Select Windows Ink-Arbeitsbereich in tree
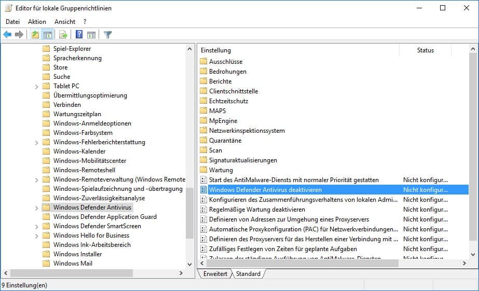This screenshot has height=291, width=479. pos(92,245)
